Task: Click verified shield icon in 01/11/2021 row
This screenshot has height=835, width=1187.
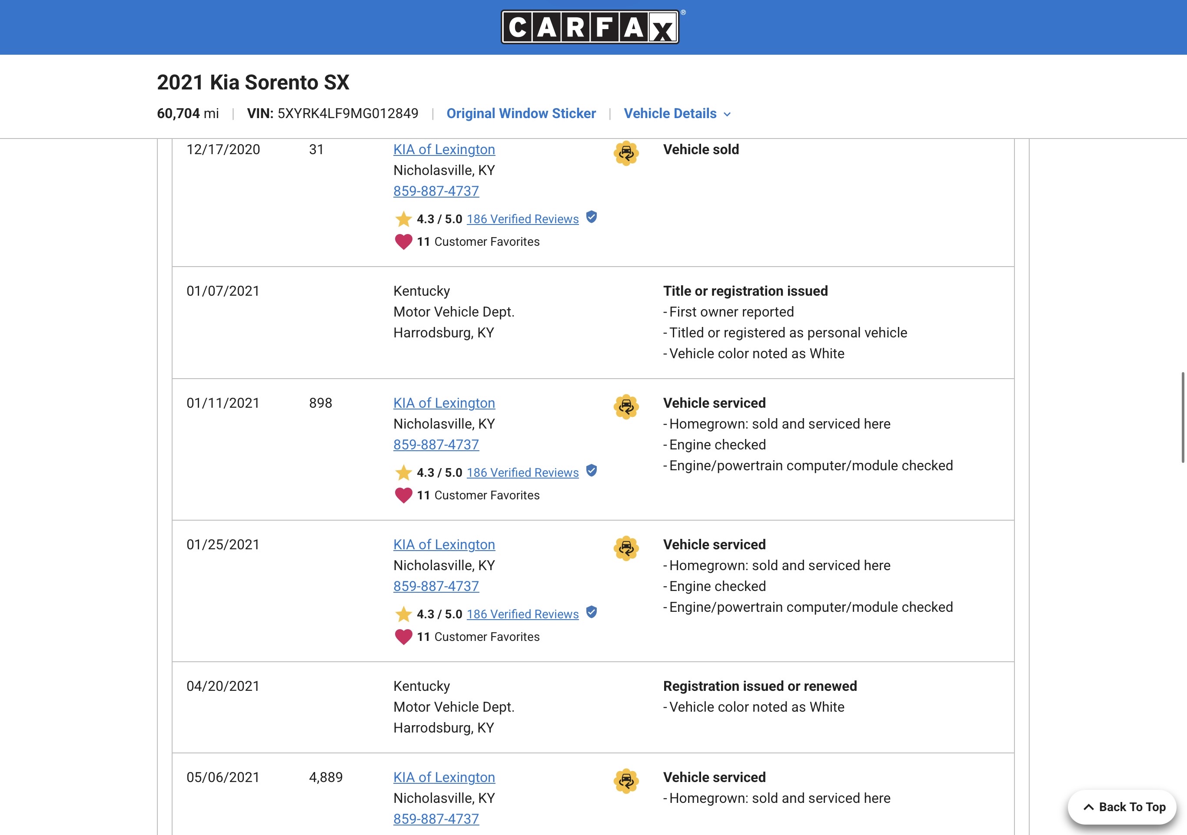Action: pos(592,471)
